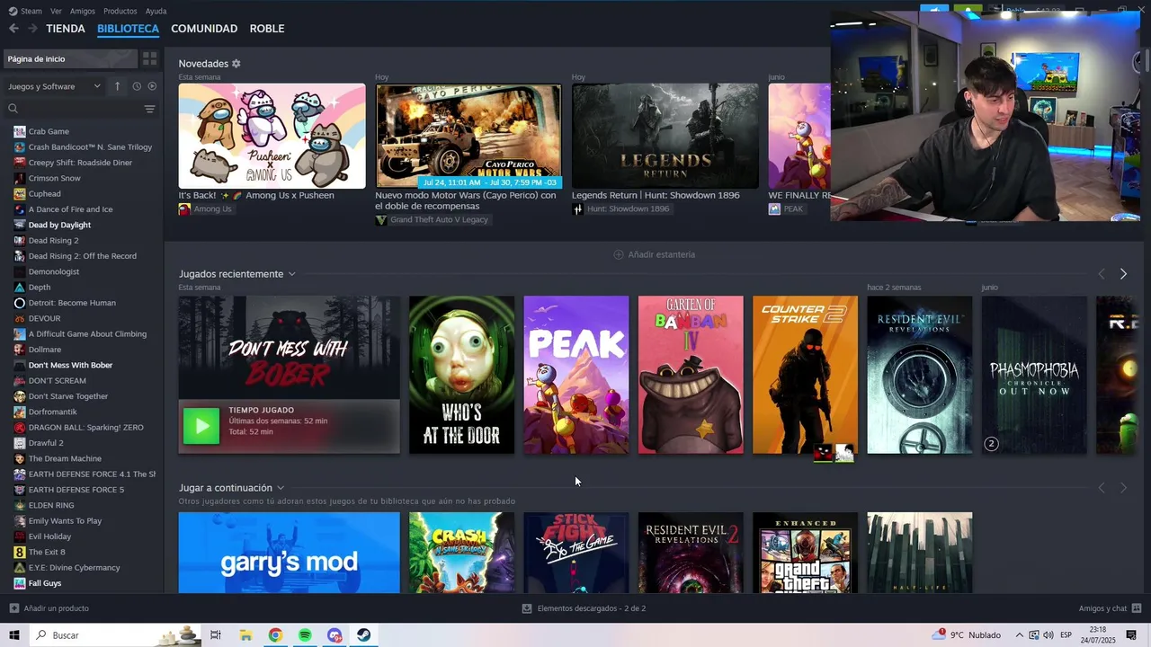Expand the Jugar a continuación shelf dropdown
Screen dimensions: 1151x647
click(x=281, y=488)
